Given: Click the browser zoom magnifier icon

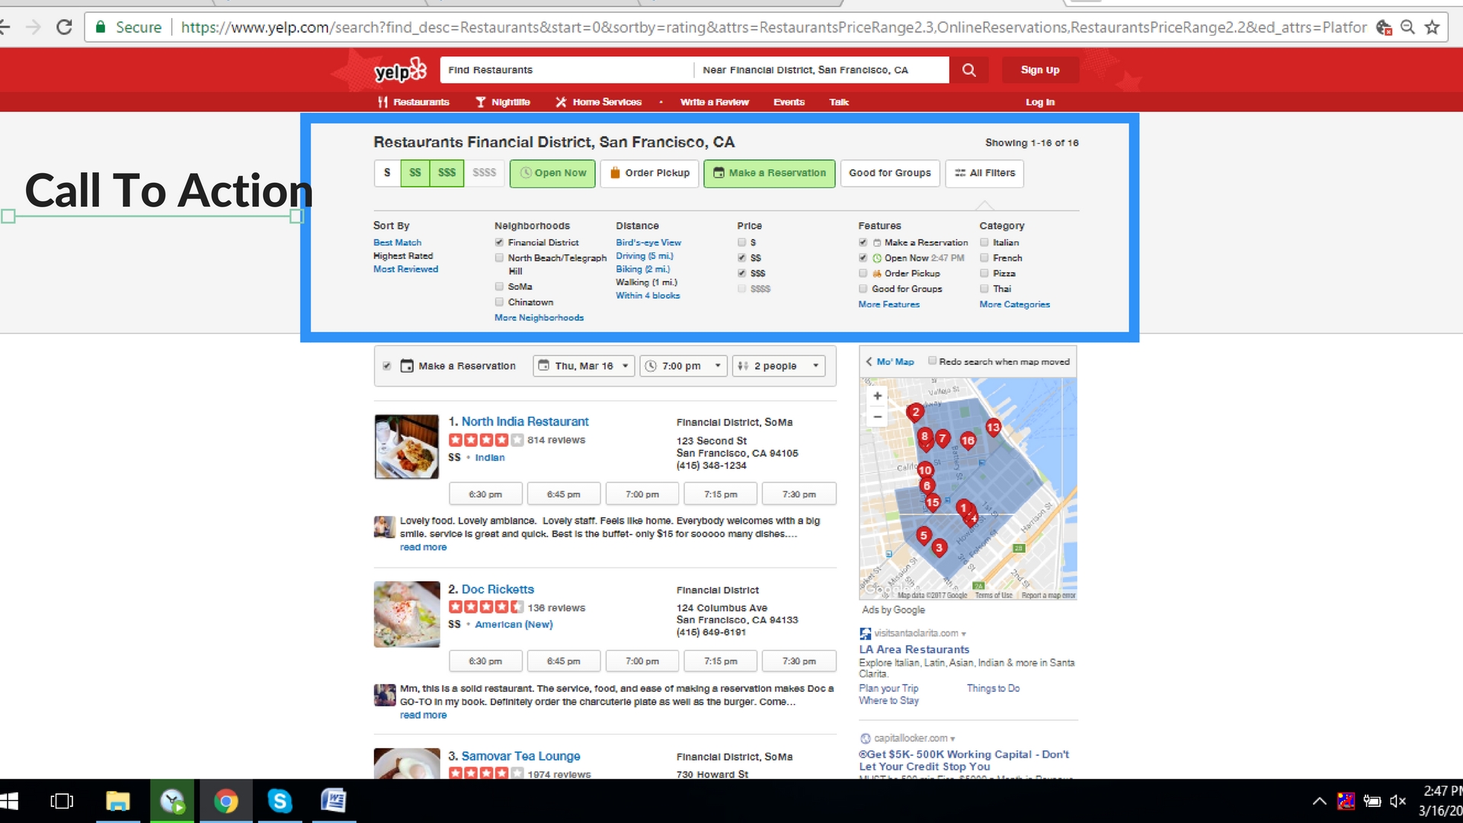Looking at the screenshot, I should click(1407, 27).
